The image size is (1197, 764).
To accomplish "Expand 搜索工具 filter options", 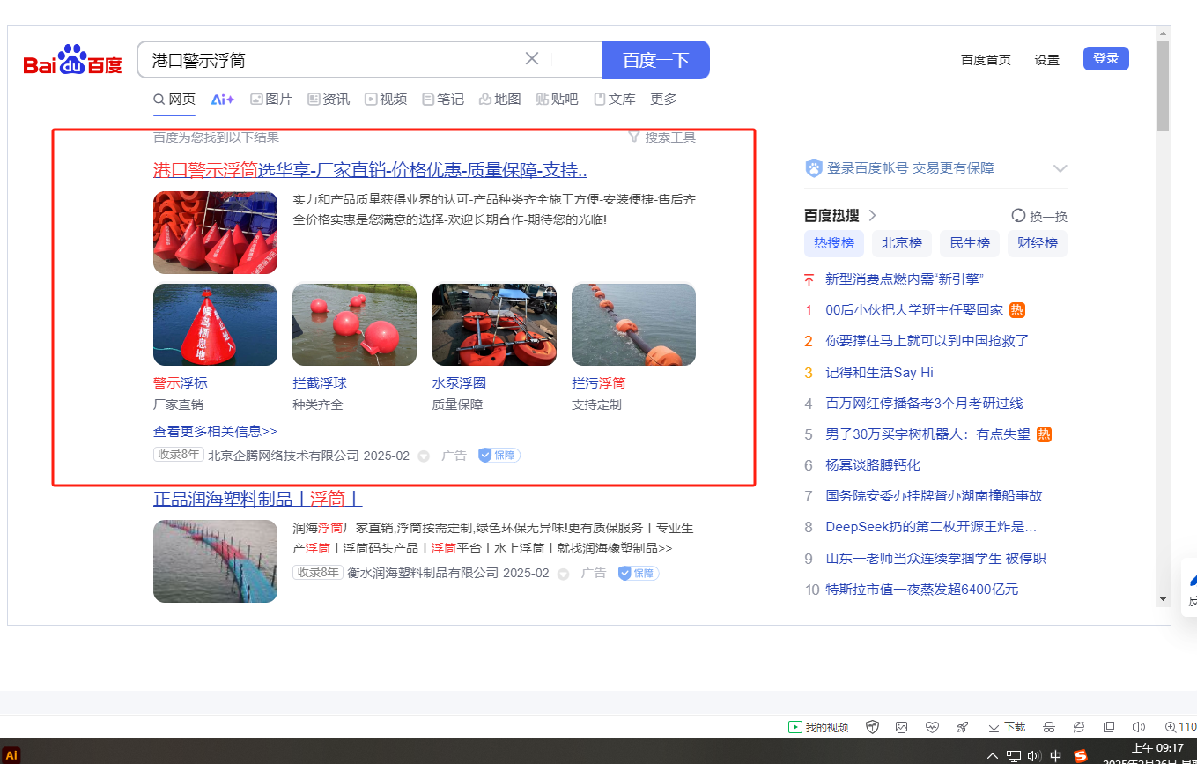I will coord(661,137).
